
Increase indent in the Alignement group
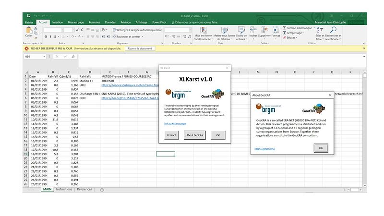pos(108,36)
